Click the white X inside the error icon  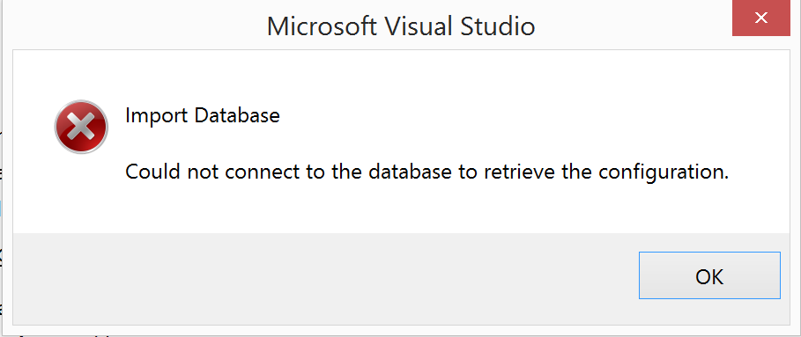point(81,127)
